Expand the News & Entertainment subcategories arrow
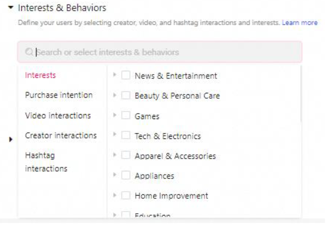330x227 pixels. point(115,75)
